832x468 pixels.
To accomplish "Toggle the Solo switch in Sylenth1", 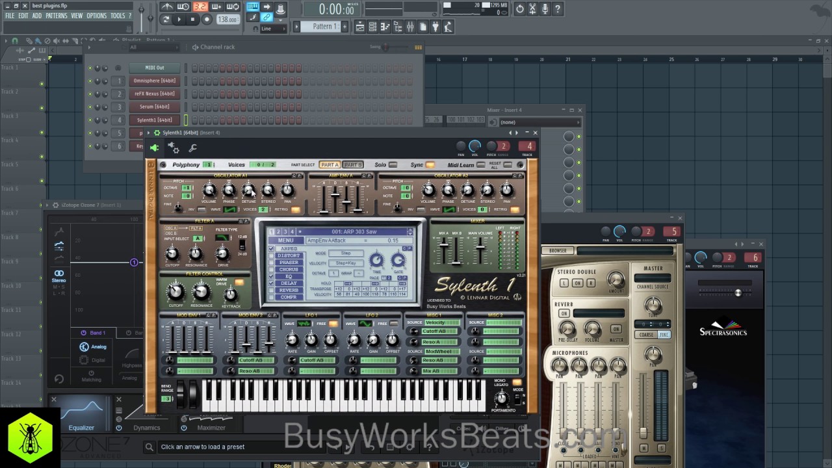I will click(393, 165).
